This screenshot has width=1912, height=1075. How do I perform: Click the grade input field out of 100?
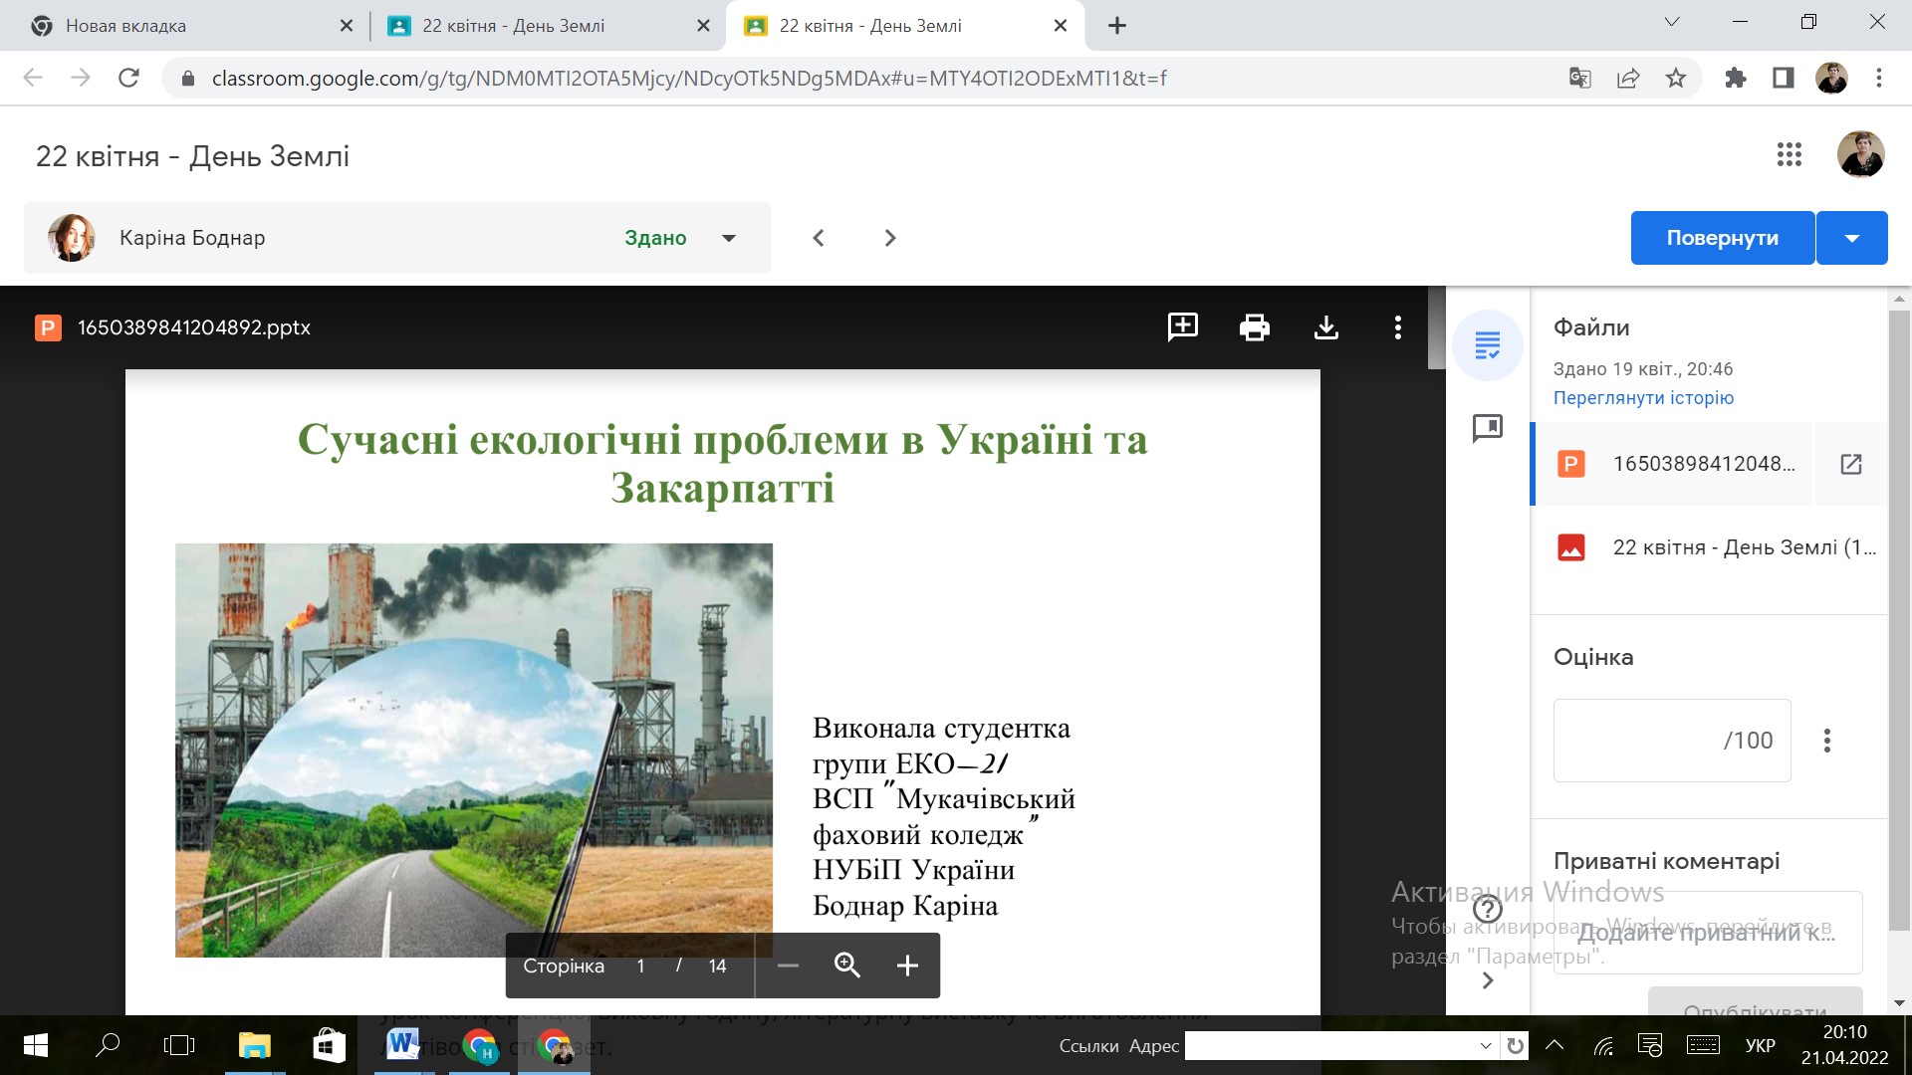click(1672, 741)
